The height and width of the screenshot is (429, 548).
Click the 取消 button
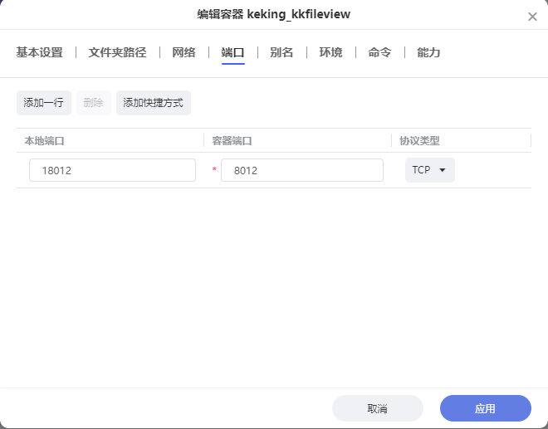point(378,408)
